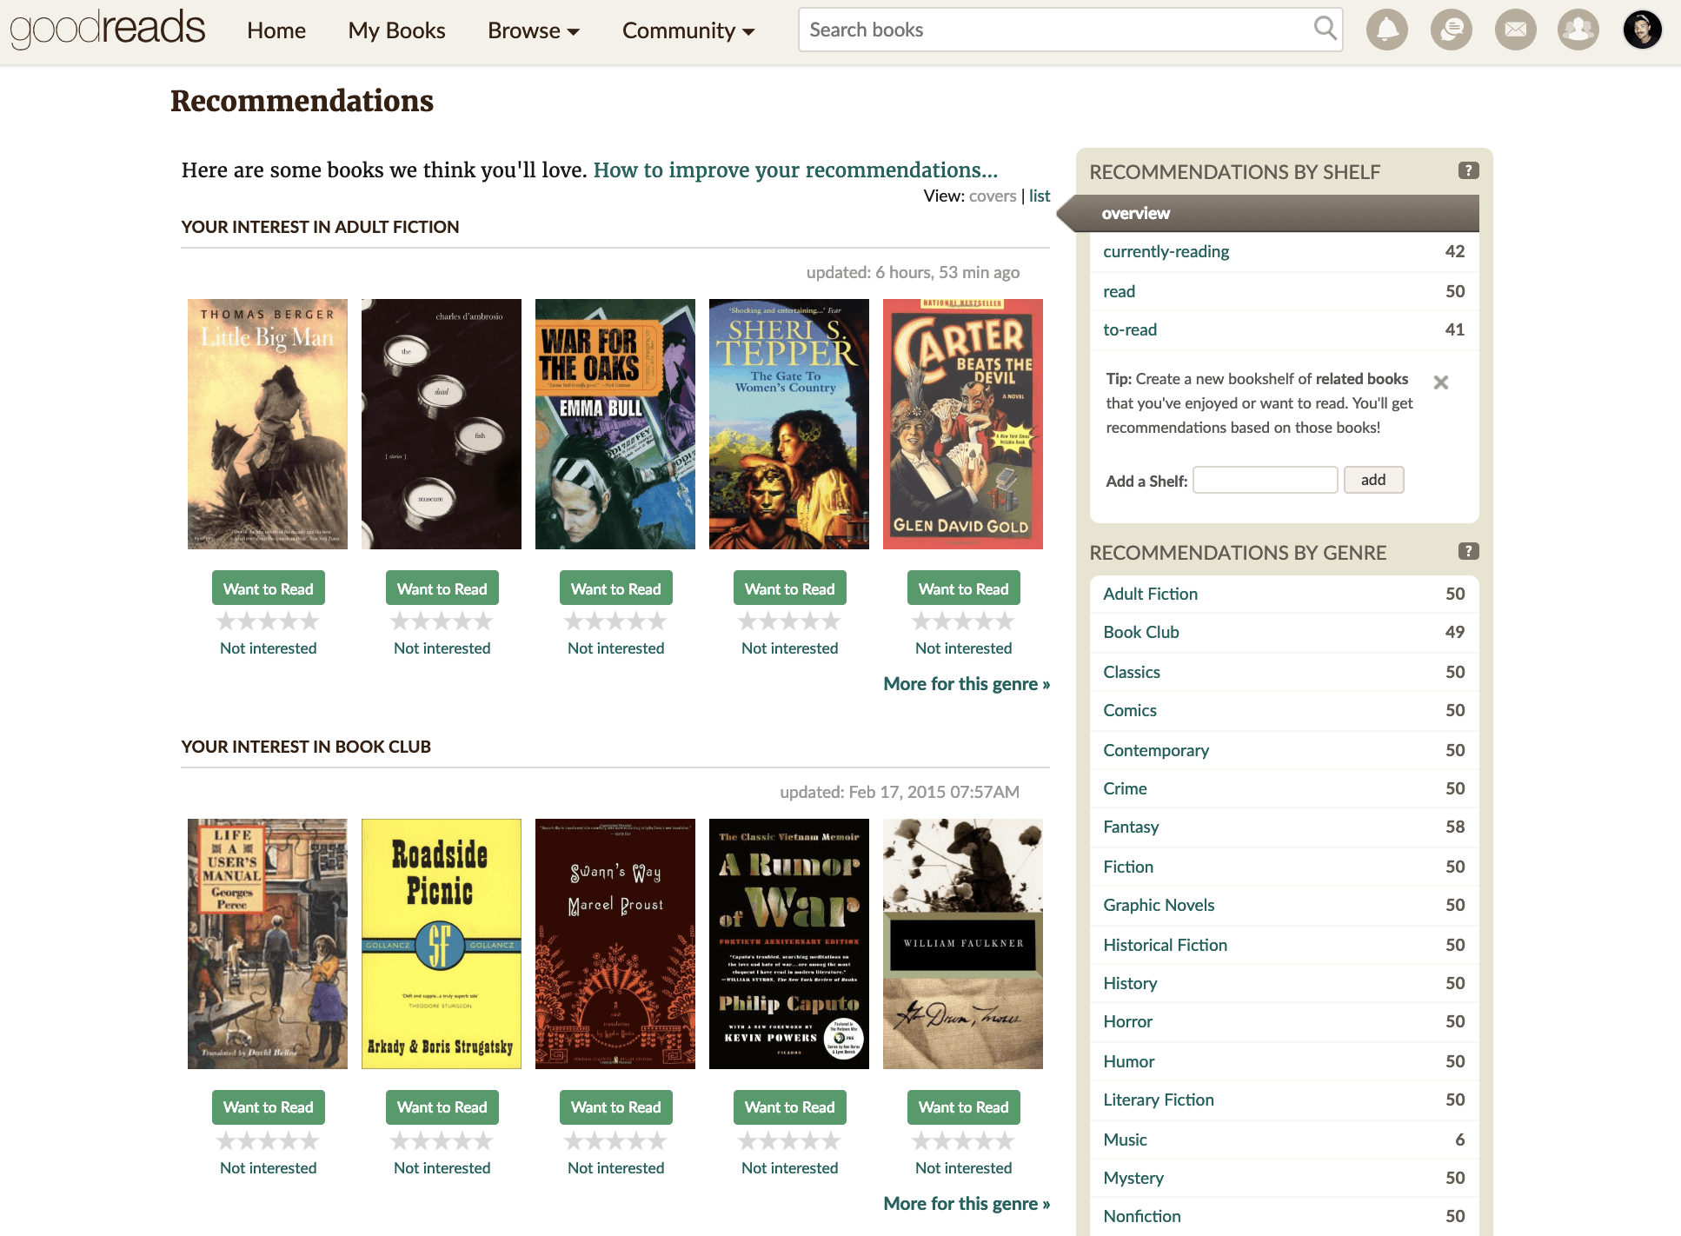Open the Community dropdown menu
1681x1236 pixels.
click(688, 30)
